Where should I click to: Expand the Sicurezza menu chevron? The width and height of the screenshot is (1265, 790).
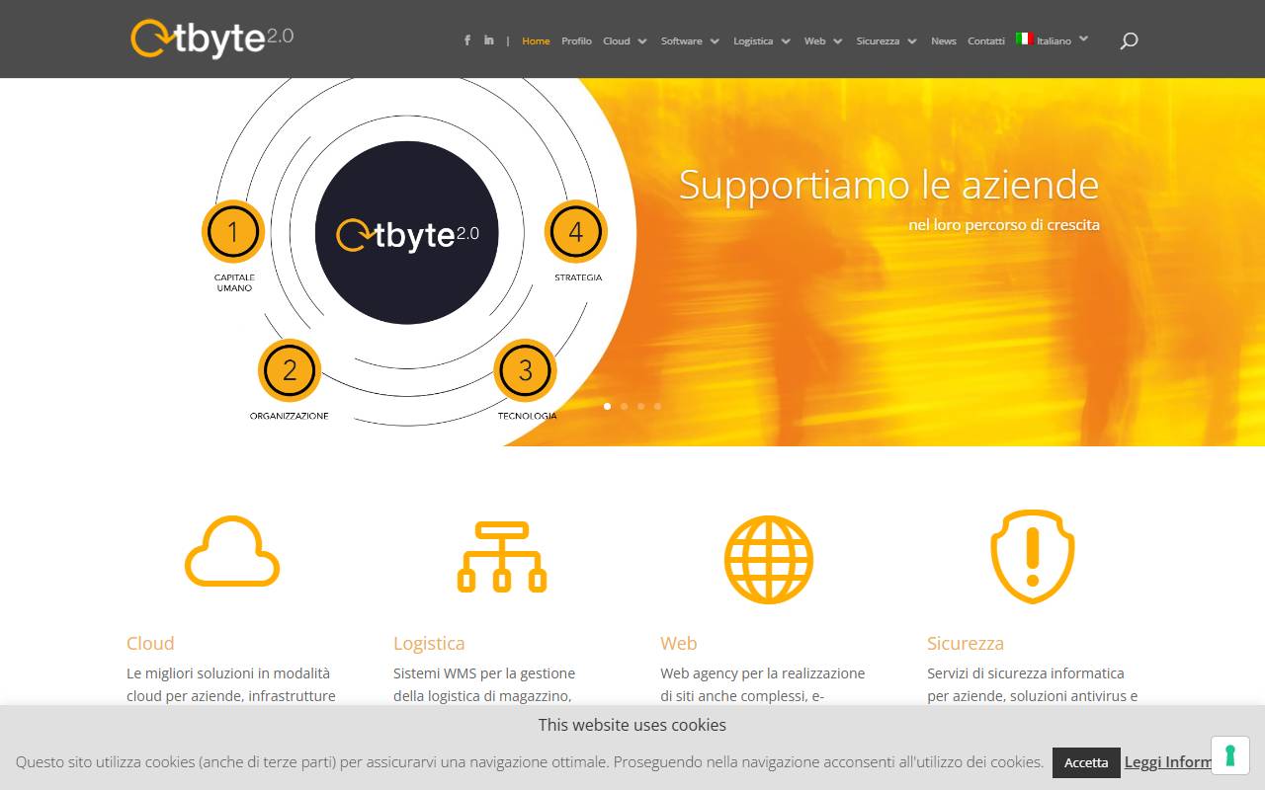click(912, 41)
